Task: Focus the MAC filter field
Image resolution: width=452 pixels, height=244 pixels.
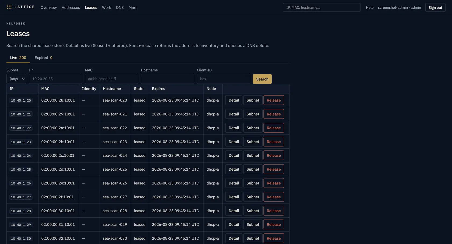Action: click(111, 79)
